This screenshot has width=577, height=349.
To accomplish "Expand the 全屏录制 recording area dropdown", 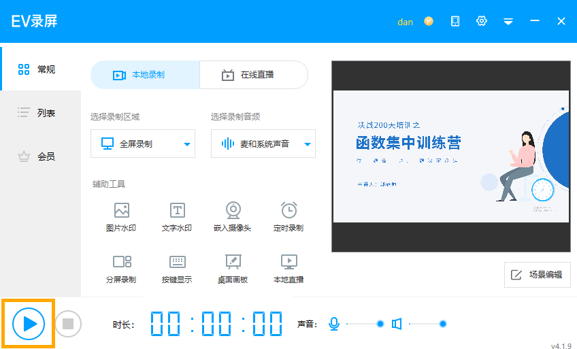I will coord(143,144).
